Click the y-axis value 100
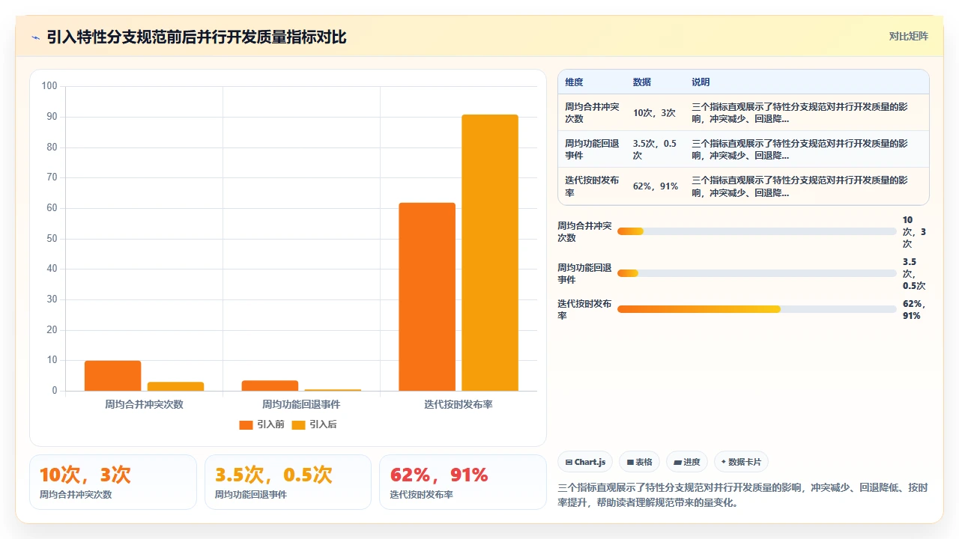The height and width of the screenshot is (539, 959). 49,86
